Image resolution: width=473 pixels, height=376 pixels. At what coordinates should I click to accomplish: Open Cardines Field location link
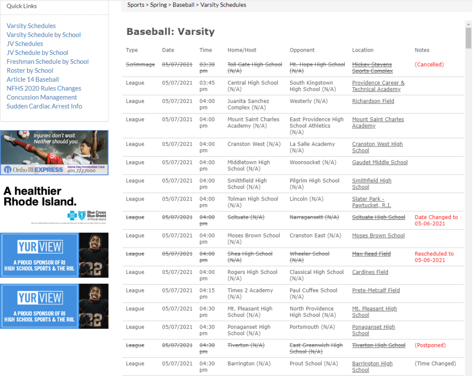(370, 272)
